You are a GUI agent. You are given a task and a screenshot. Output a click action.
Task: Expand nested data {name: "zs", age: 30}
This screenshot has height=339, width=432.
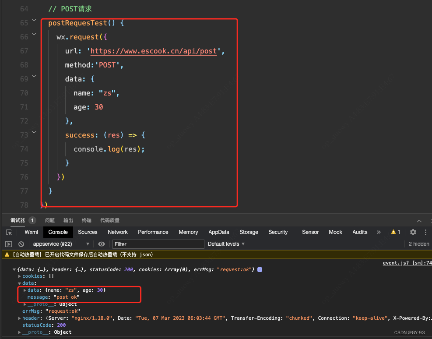point(25,290)
